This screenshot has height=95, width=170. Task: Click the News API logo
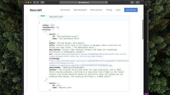[x=36, y=10]
